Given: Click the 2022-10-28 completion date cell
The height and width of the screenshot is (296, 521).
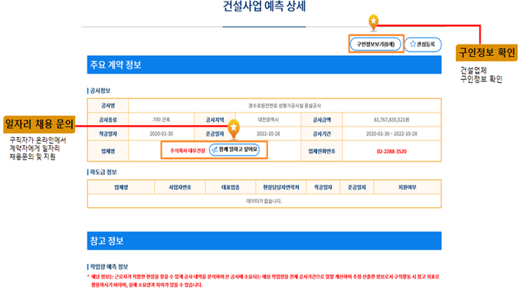Looking at the screenshot, I should 268,133.
